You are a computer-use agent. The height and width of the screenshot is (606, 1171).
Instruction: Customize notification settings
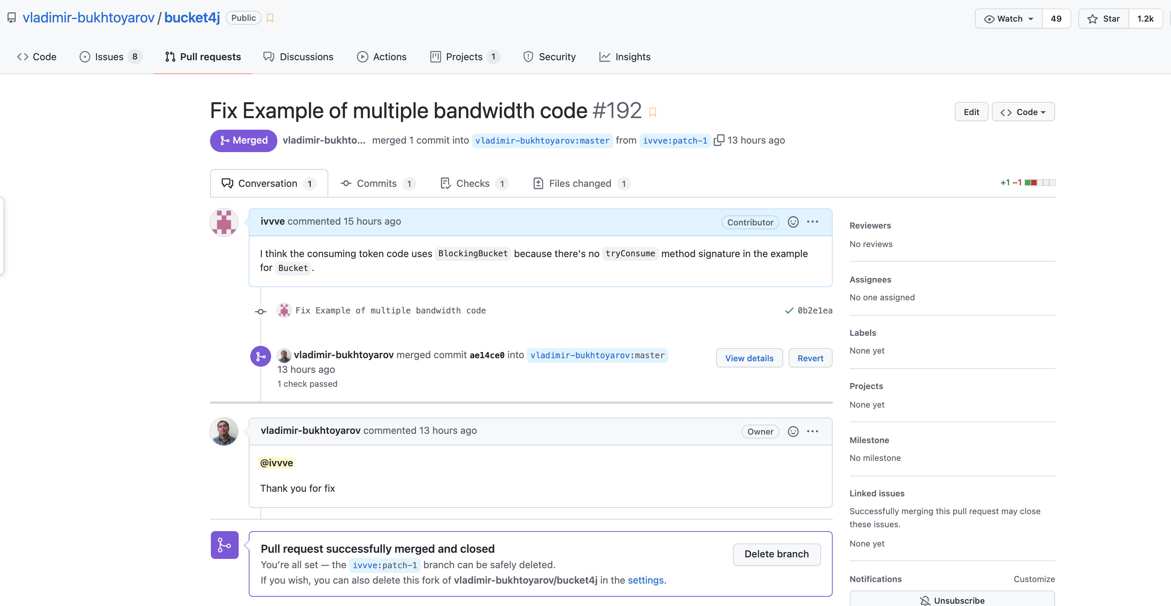[1034, 579]
